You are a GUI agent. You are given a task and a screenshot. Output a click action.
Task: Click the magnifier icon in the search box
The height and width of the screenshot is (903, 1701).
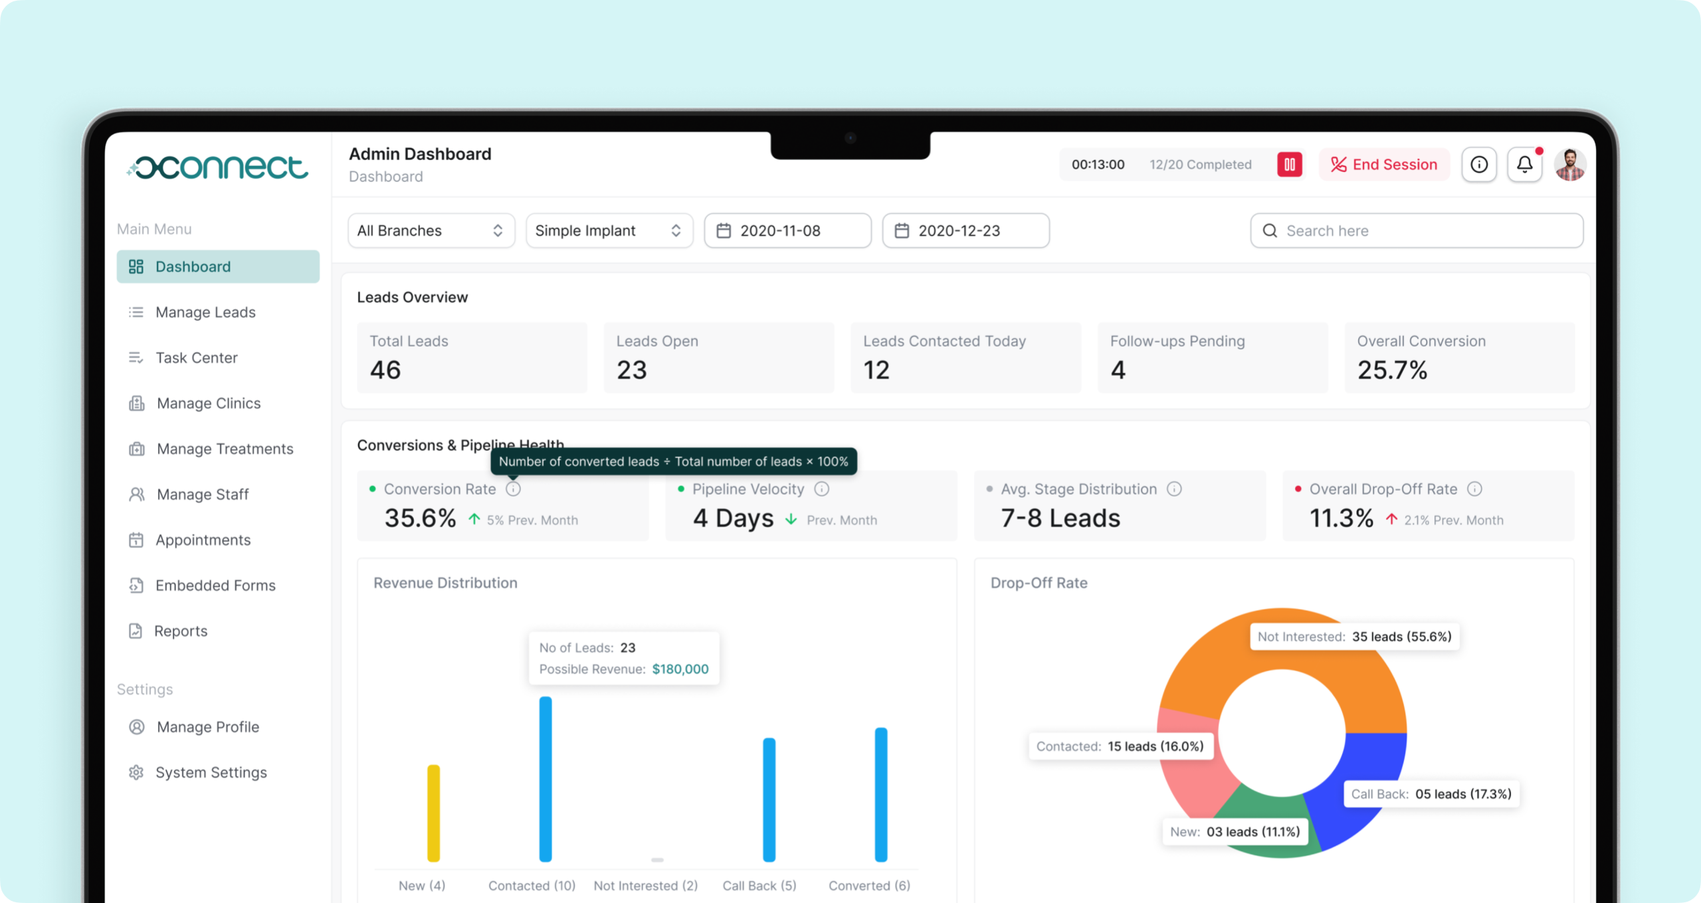pyautogui.click(x=1270, y=230)
